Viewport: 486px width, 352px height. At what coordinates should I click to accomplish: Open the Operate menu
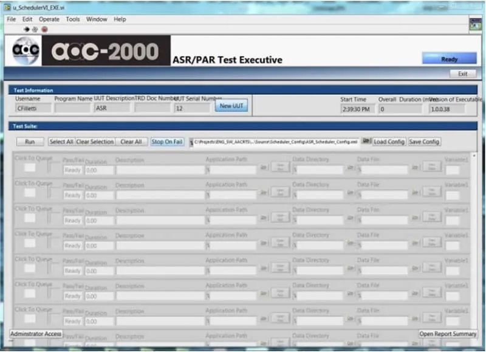coord(49,19)
